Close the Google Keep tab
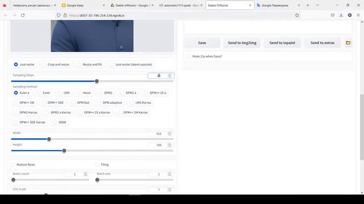Viewport: 364px width, 204px height. (x=104, y=5)
